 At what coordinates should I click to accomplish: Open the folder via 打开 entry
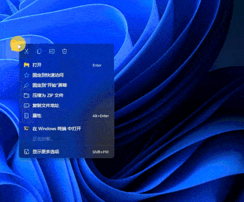click(x=67, y=65)
